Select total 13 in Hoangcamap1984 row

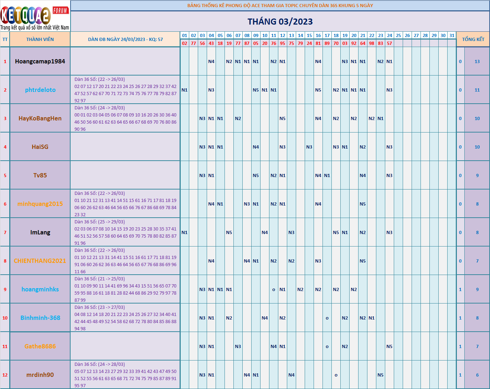(477, 61)
